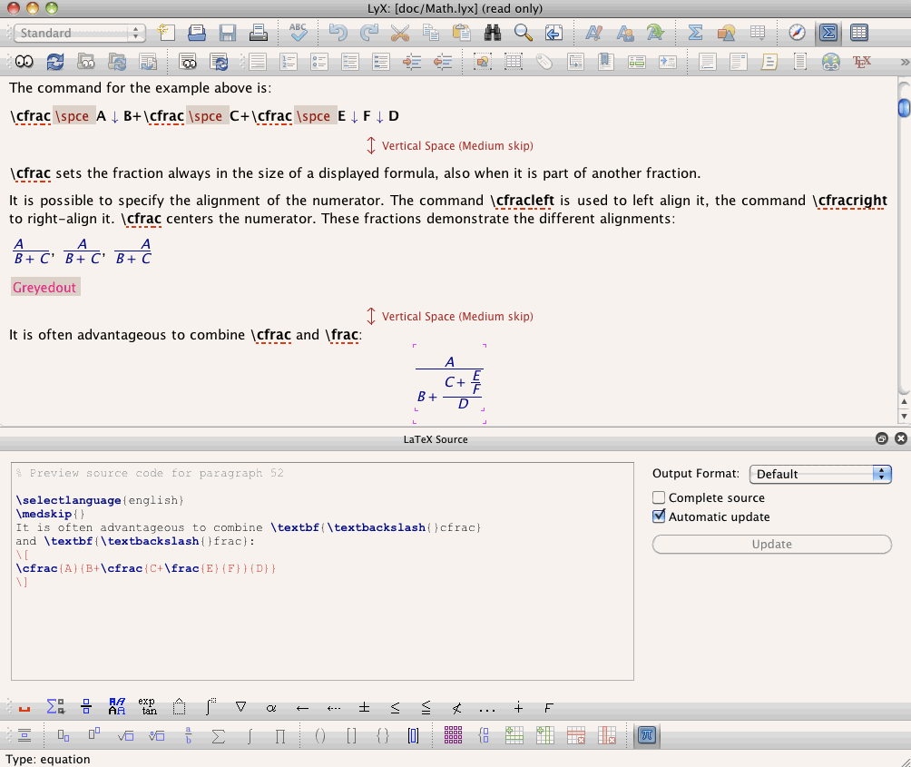Insert a math formula using the sigma icon
911x767 pixels.
(x=695, y=33)
